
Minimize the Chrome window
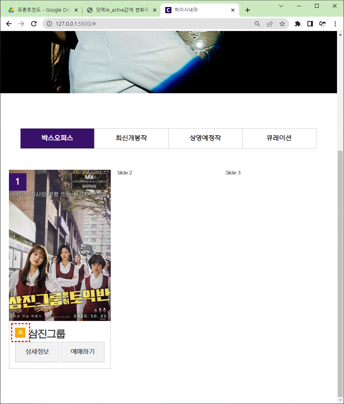299,6
